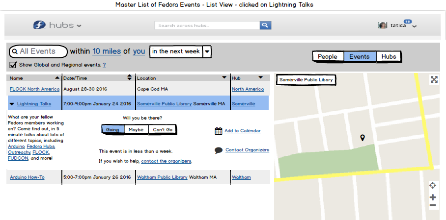Switch to the Events tab

pyautogui.click(x=360, y=56)
